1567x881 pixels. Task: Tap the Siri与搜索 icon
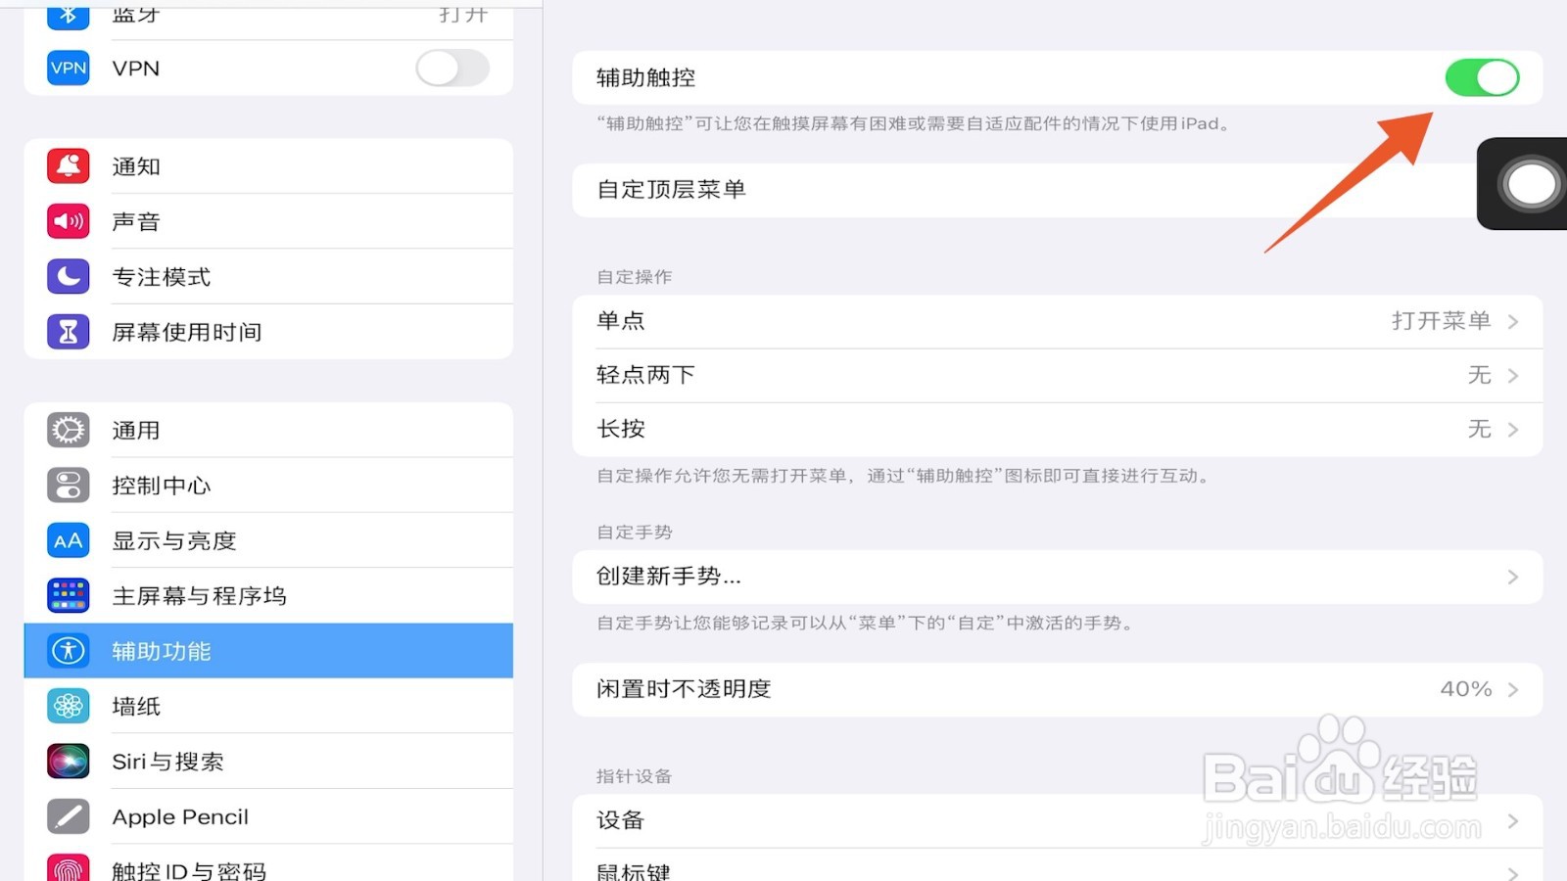pos(69,762)
